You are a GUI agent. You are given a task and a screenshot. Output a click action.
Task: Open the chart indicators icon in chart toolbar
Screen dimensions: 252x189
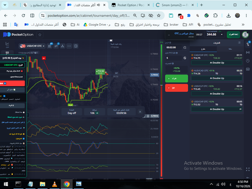tap(56, 46)
